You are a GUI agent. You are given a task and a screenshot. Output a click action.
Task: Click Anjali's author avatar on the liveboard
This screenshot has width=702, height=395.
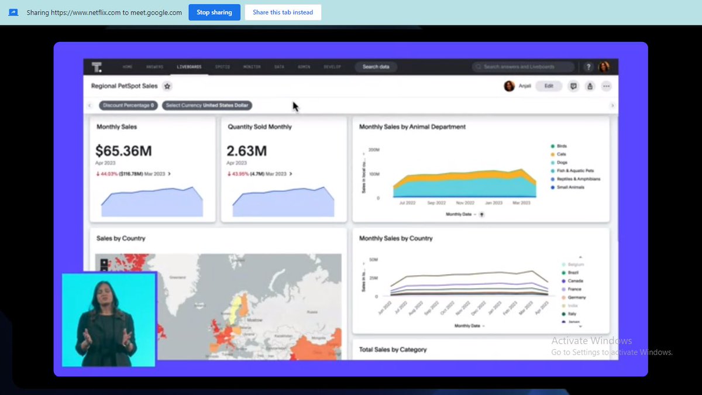510,86
